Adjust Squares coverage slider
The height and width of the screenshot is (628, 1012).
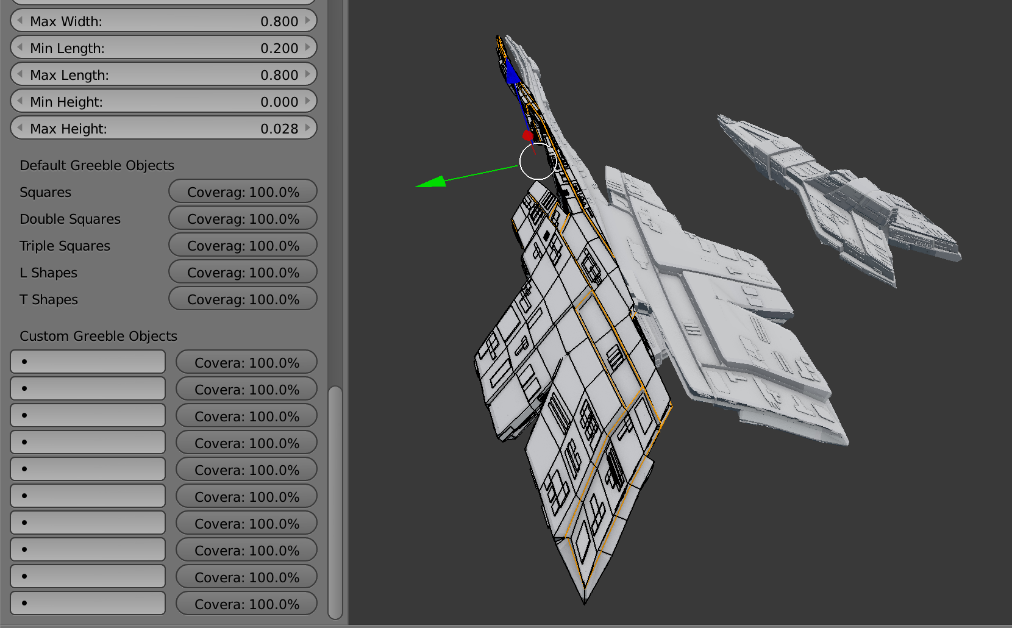[243, 191]
